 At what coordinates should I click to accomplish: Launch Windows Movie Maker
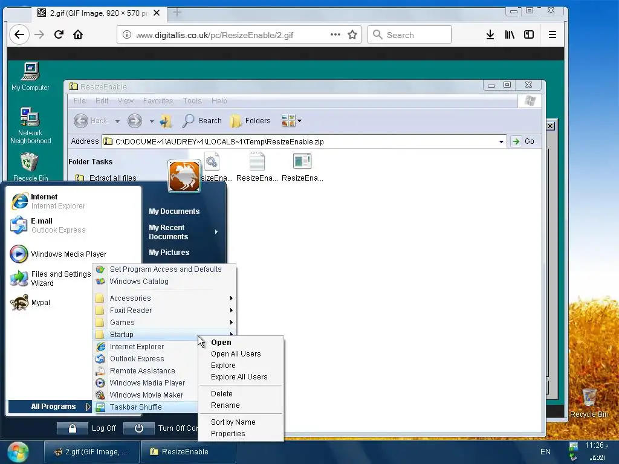146,395
